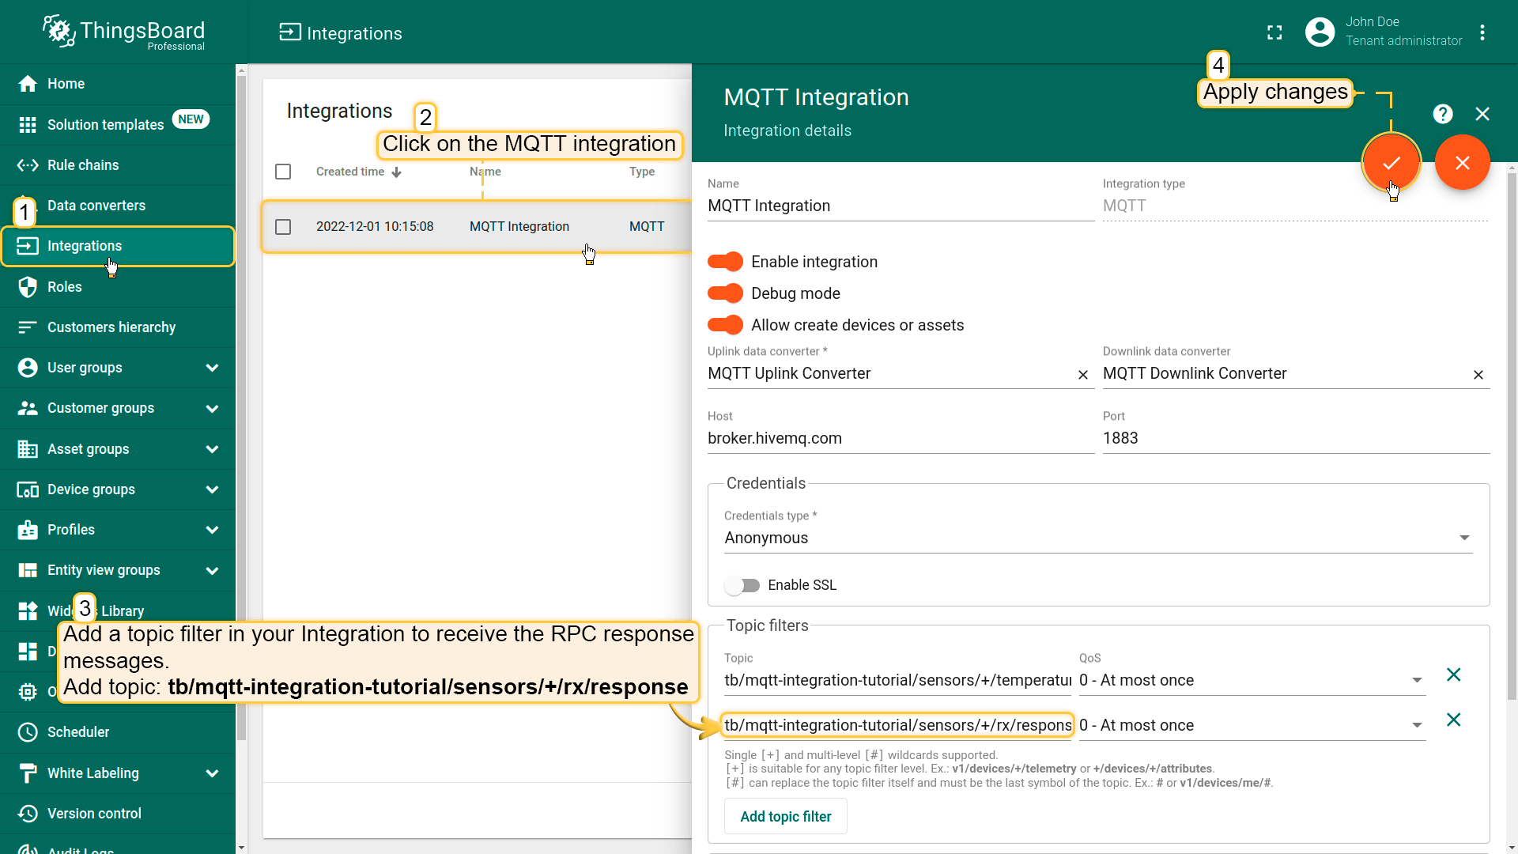Click the Customers hierarchy icon
This screenshot has width=1518, height=854.
(28, 327)
